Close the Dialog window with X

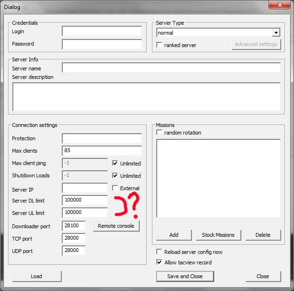(280, 5)
